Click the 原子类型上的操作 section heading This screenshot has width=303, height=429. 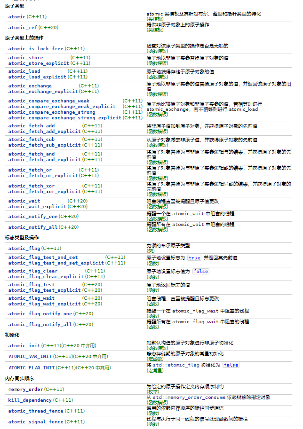point(24,38)
